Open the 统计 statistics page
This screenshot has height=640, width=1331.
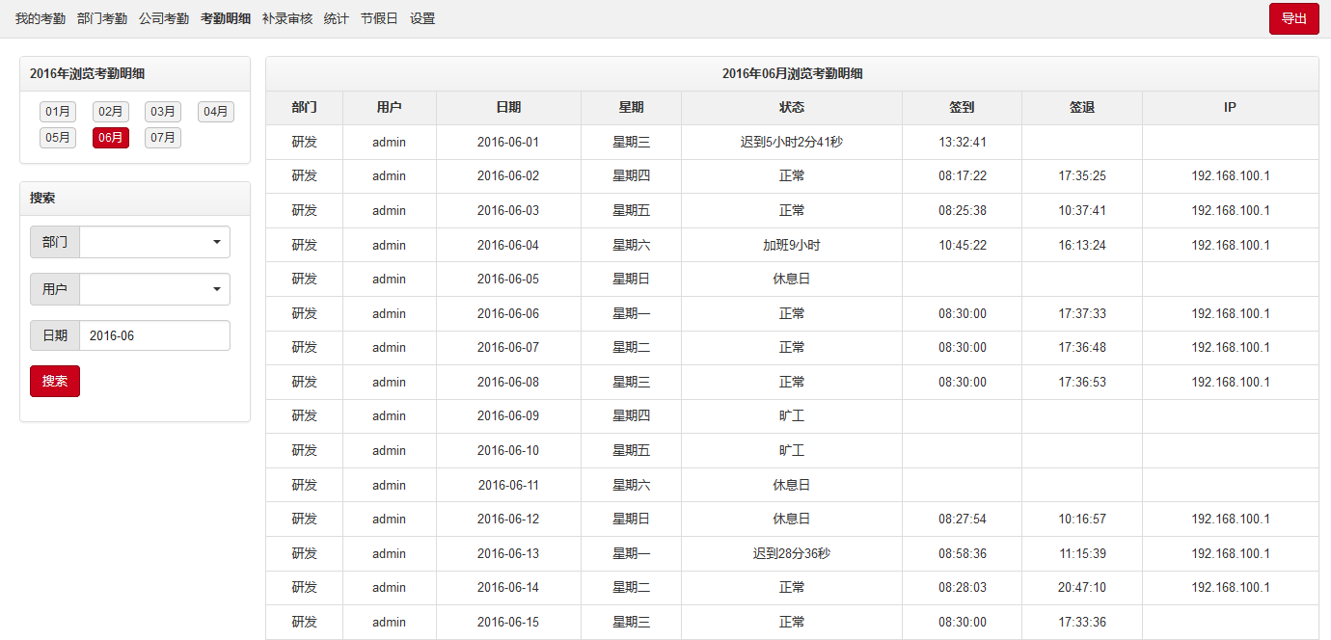pos(337,18)
